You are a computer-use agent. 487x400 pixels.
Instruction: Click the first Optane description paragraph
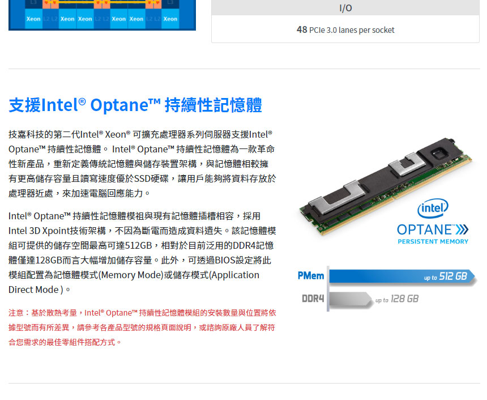coord(142,164)
